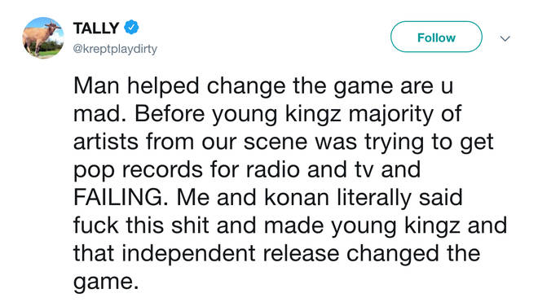Open the @kreptplaydirty handle link
The height and width of the screenshot is (302, 538).
click(x=115, y=49)
